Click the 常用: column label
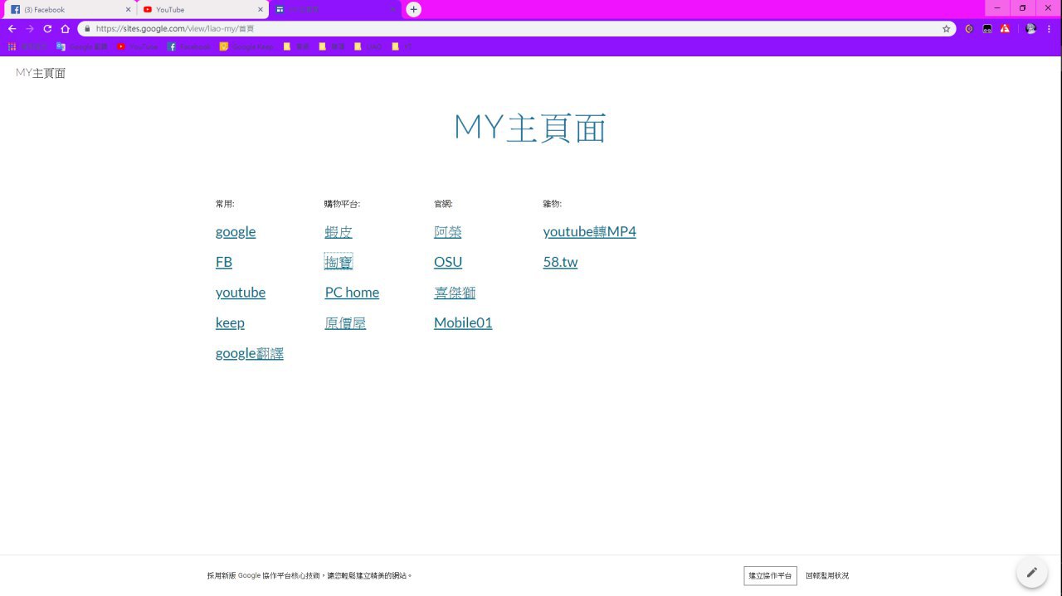This screenshot has width=1062, height=596. [x=225, y=204]
